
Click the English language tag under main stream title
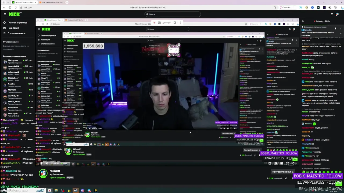(x=70, y=177)
